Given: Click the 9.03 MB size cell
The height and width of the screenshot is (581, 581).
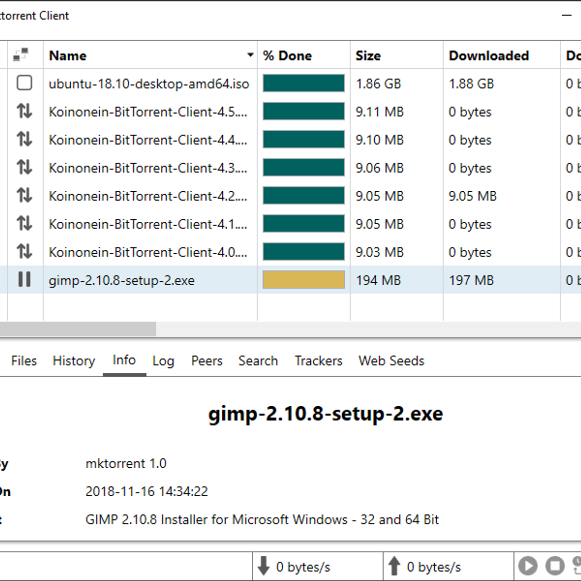Looking at the screenshot, I should (380, 252).
